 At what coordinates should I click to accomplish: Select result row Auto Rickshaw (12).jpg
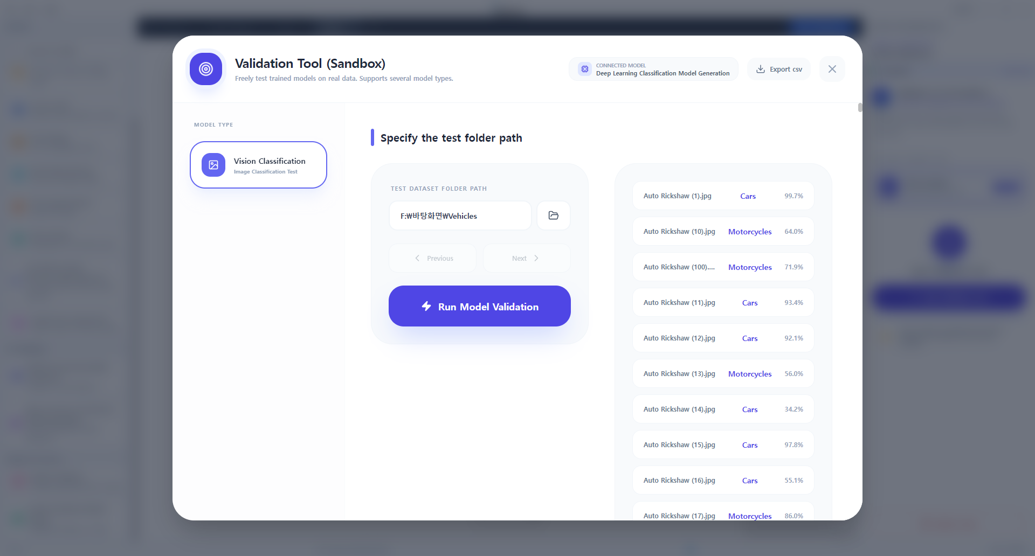coord(723,338)
